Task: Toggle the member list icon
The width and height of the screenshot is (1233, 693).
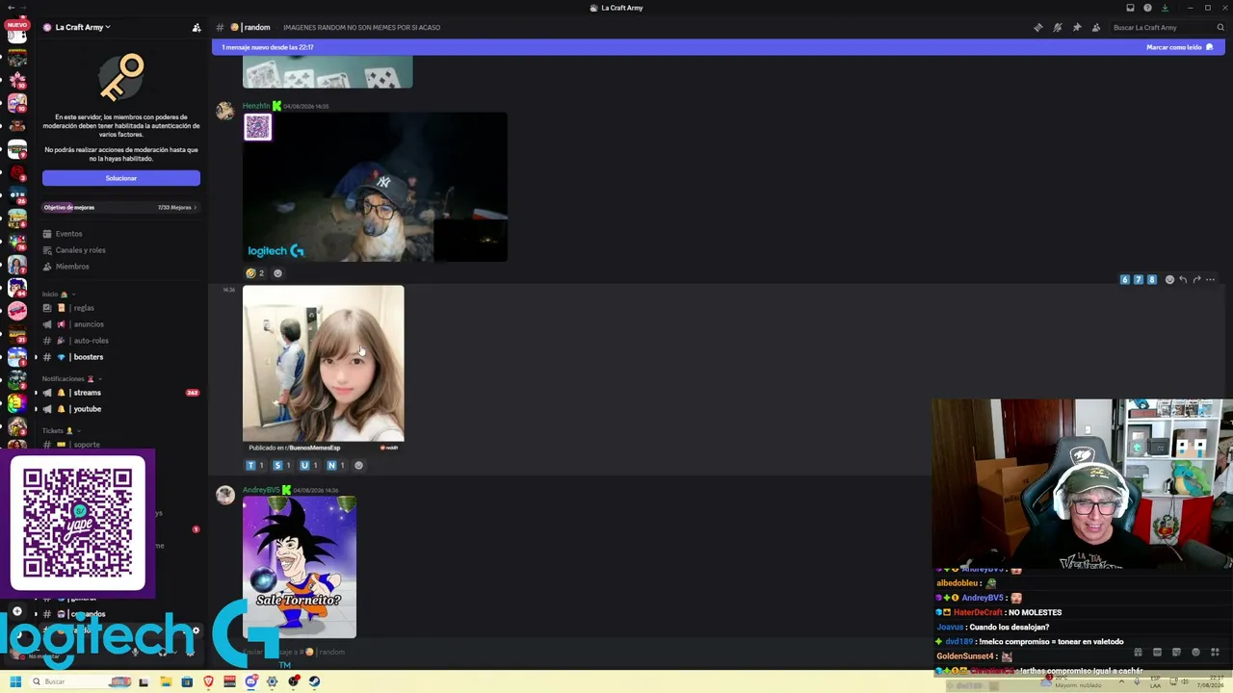Action: [1096, 27]
